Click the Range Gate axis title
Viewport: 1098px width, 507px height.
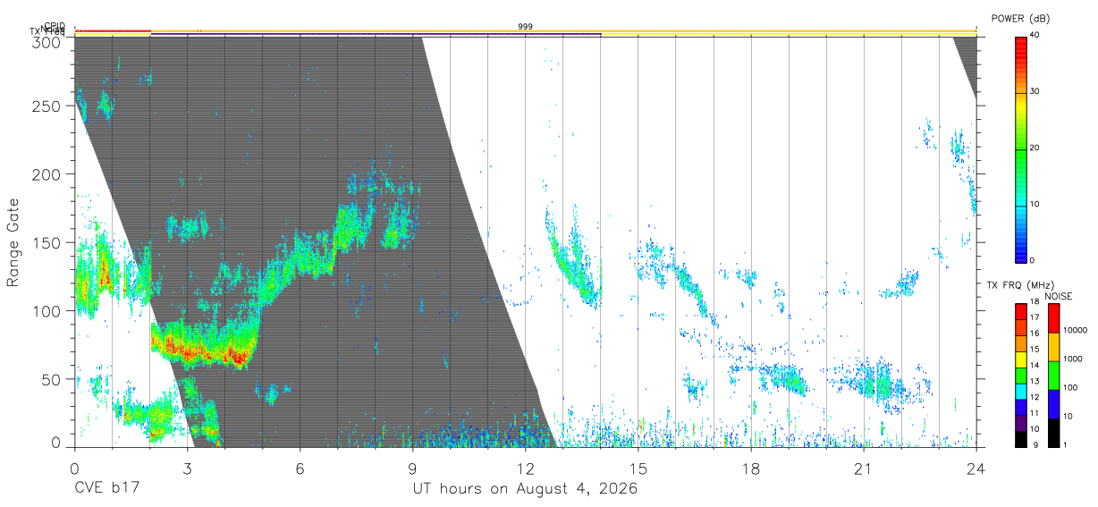(13, 242)
